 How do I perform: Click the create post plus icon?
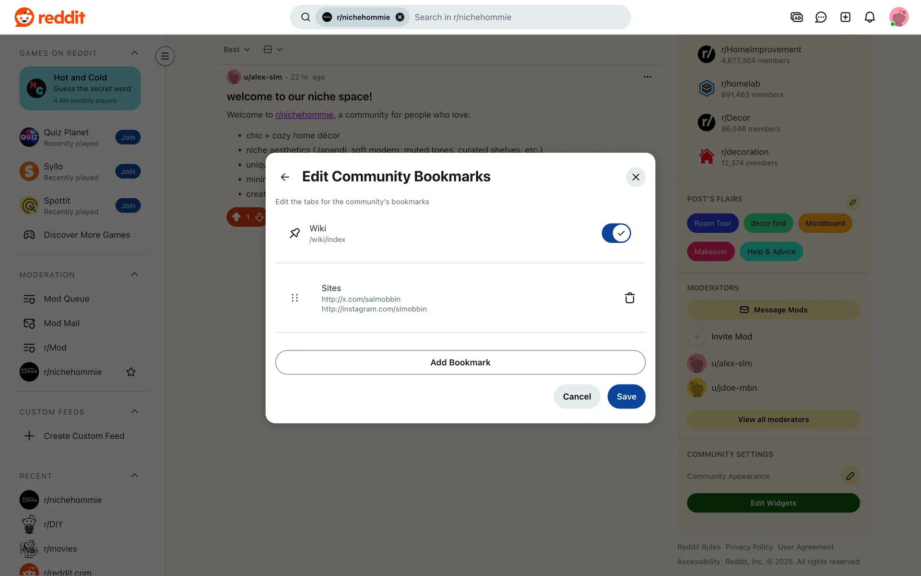pos(845,17)
